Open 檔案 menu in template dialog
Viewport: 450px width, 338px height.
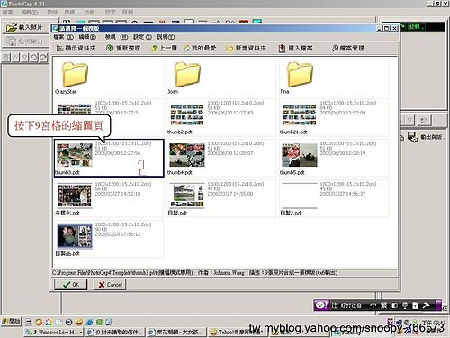(63, 37)
